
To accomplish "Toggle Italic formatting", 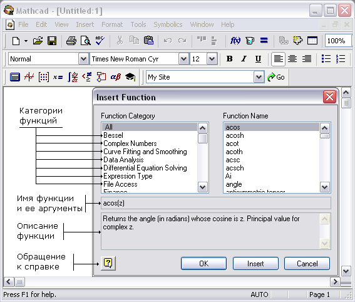I will pos(244,59).
